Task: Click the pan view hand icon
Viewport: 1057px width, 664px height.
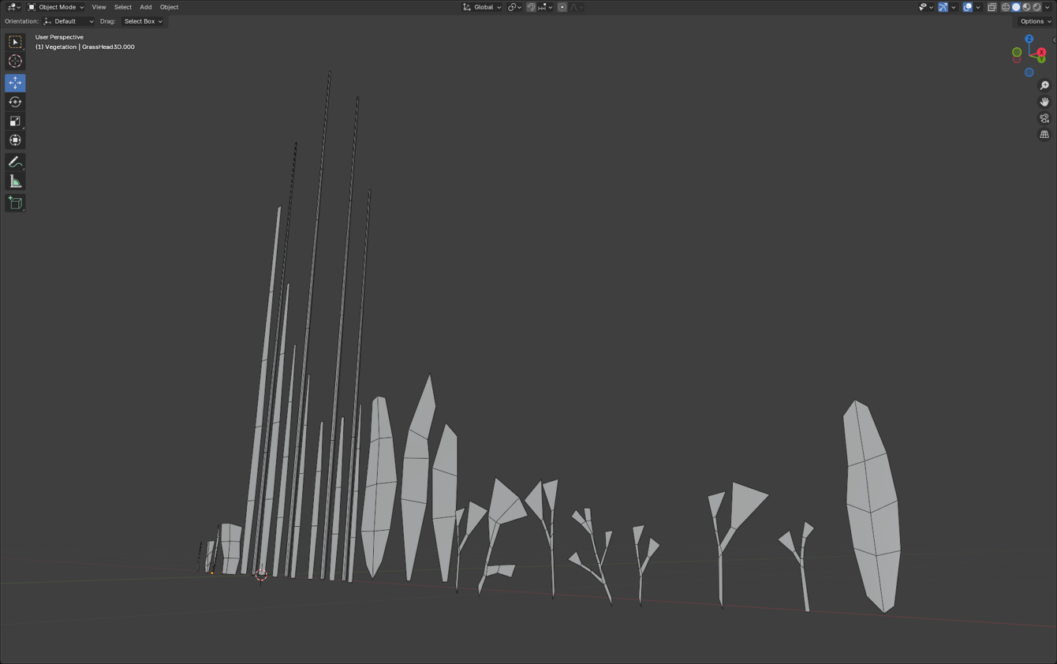Action: [x=1044, y=102]
